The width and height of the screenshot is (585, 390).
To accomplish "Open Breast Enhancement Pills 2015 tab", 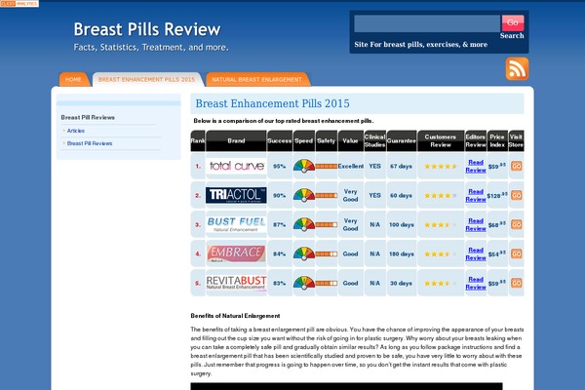I will pos(146,80).
